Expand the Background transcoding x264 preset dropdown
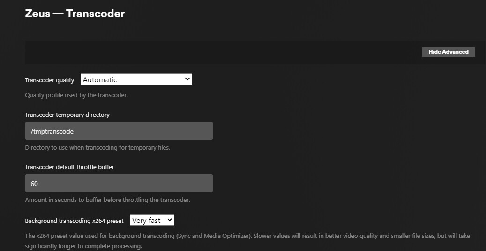This screenshot has width=486, height=251. click(151, 220)
